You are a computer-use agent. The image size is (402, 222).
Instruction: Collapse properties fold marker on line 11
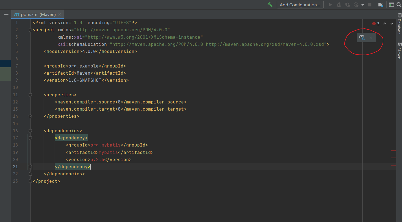coord(30,95)
